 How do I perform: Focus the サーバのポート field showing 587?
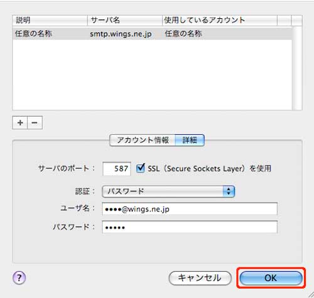click(117, 169)
